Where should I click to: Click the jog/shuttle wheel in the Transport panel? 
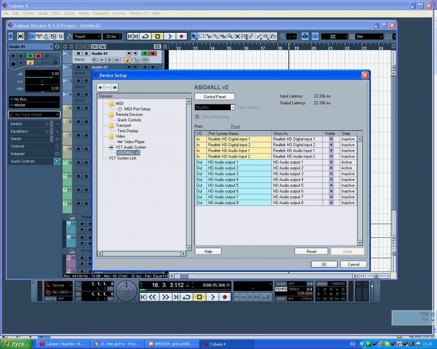pos(127,291)
